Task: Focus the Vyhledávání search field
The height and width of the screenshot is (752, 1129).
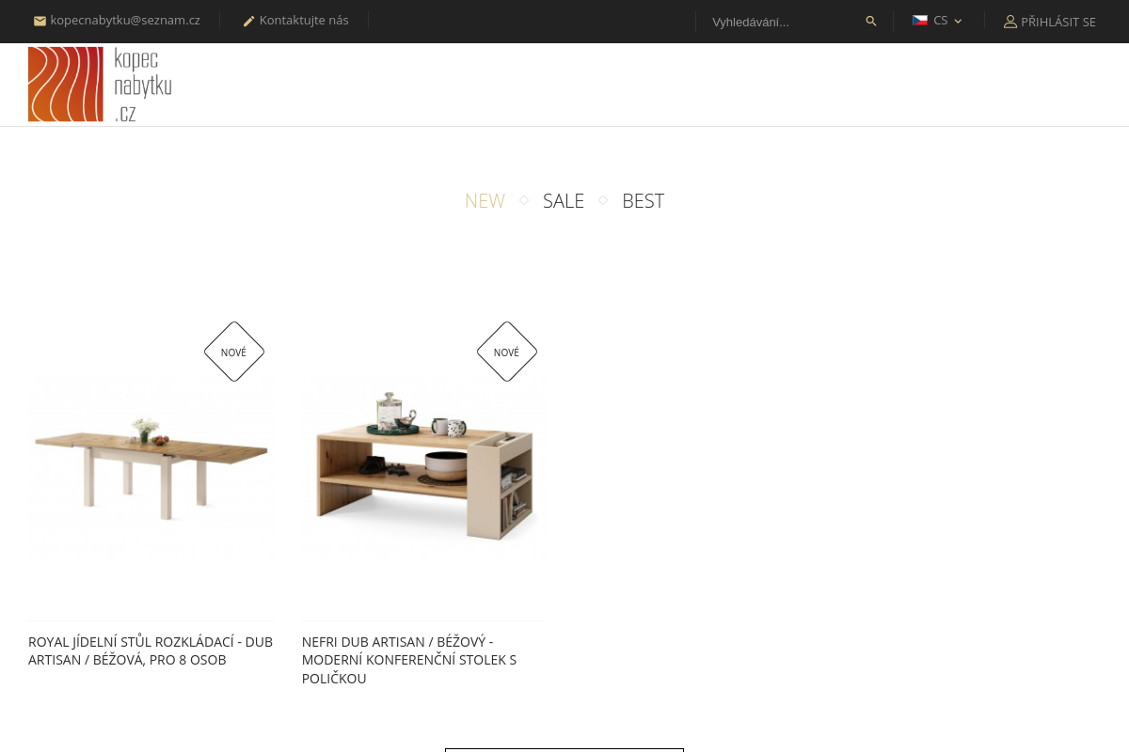Action: [x=786, y=22]
